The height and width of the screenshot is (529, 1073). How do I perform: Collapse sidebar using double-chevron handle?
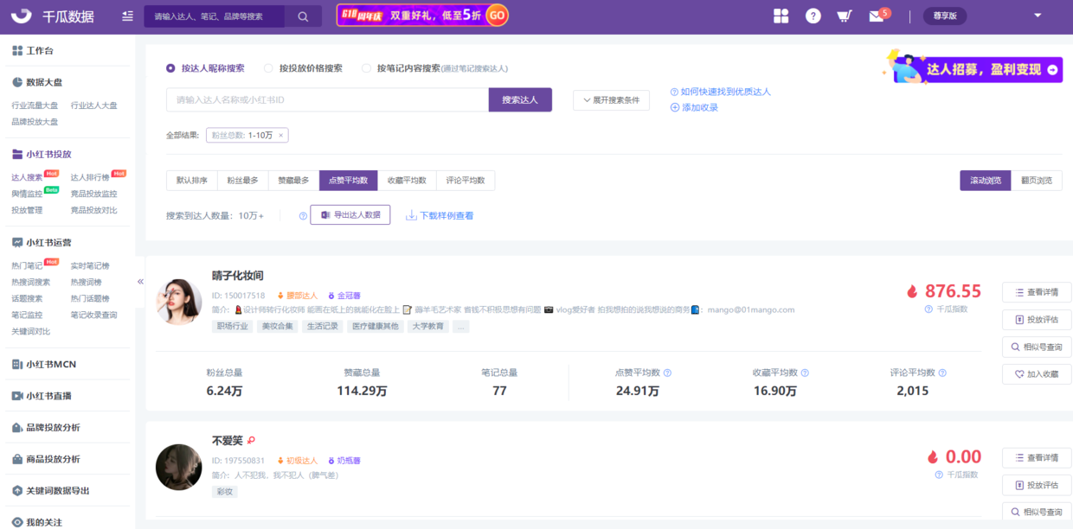pos(140,282)
